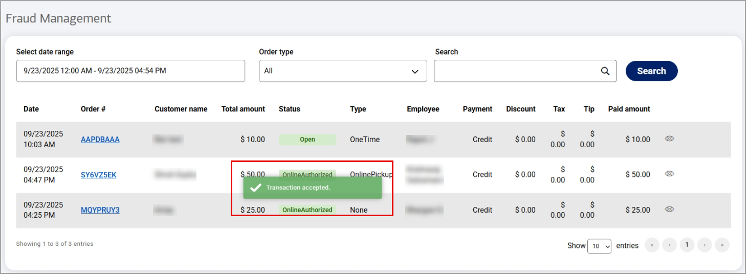Go to first page pagination arrow
The image size is (749, 277).
pyautogui.click(x=652, y=245)
